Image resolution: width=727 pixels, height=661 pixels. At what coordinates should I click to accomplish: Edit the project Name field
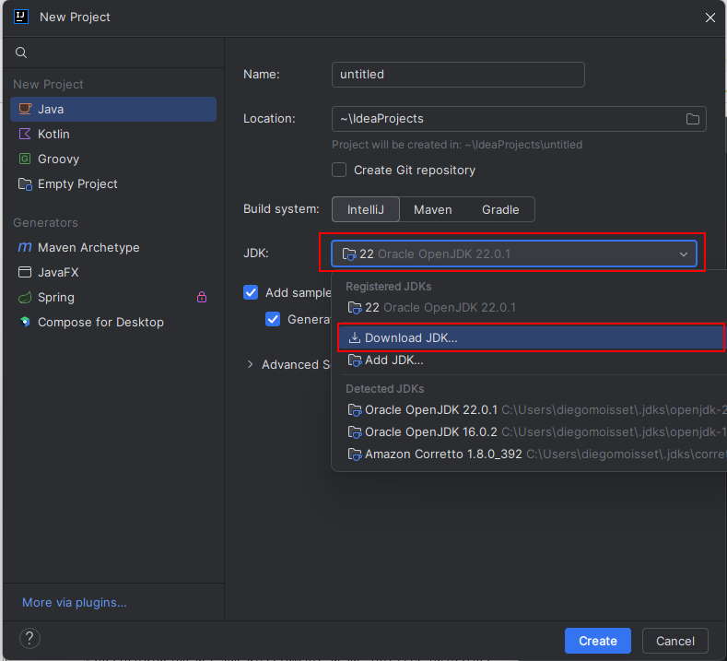[458, 75]
